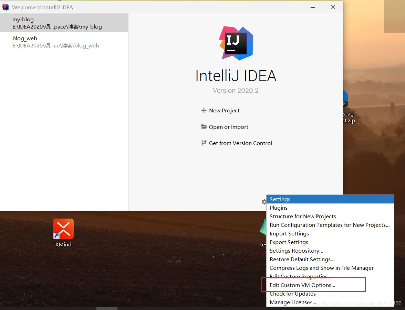This screenshot has height=310, width=405.
Task: Choose Export Settings
Action: [330, 242]
